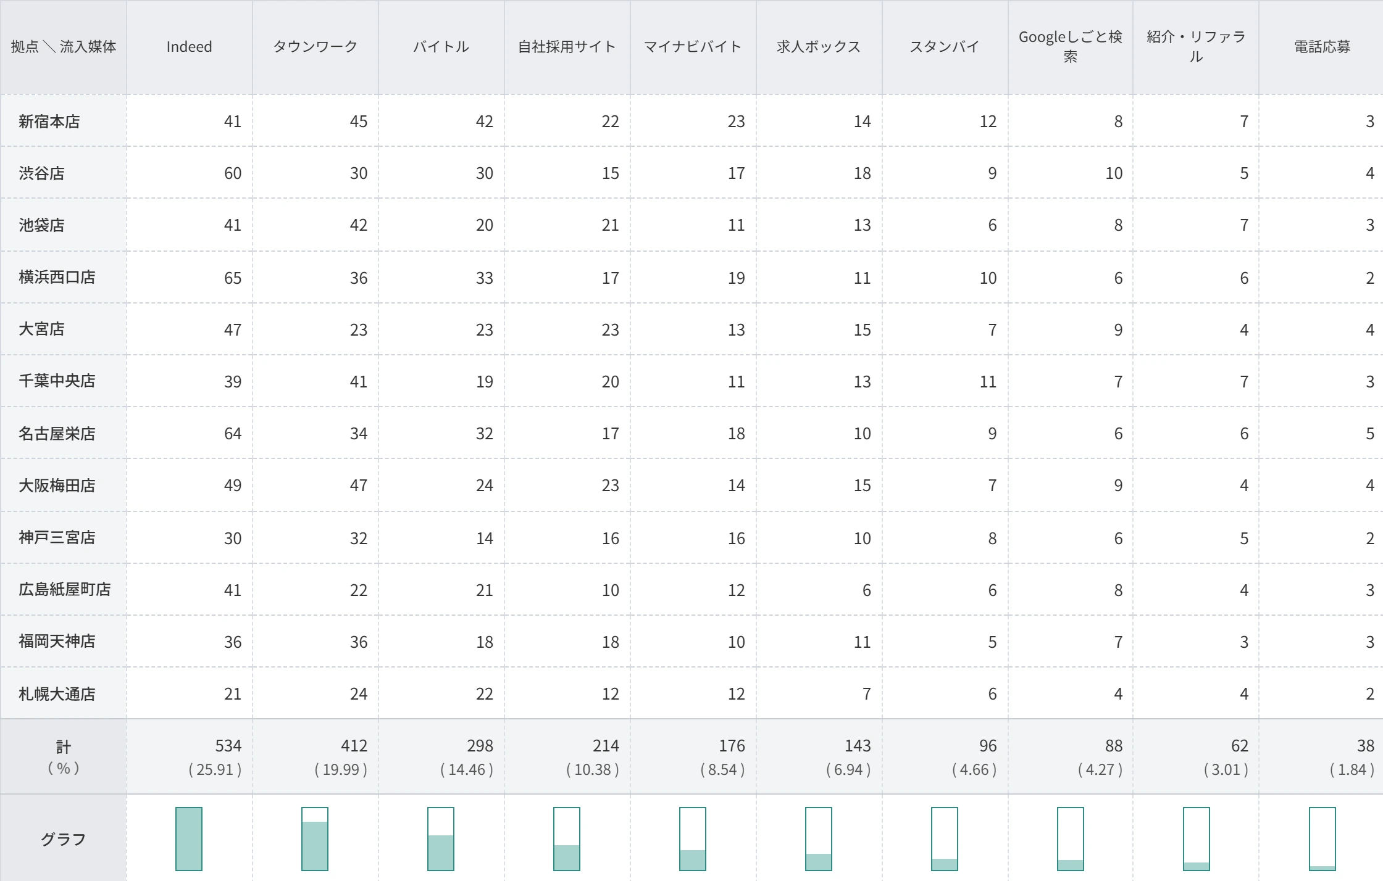The height and width of the screenshot is (881, 1383).
Task: Click the 電話応募 column header
Action: coord(1322,47)
